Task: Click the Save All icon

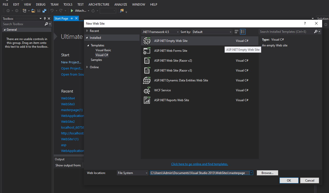Action: (x=44, y=11)
